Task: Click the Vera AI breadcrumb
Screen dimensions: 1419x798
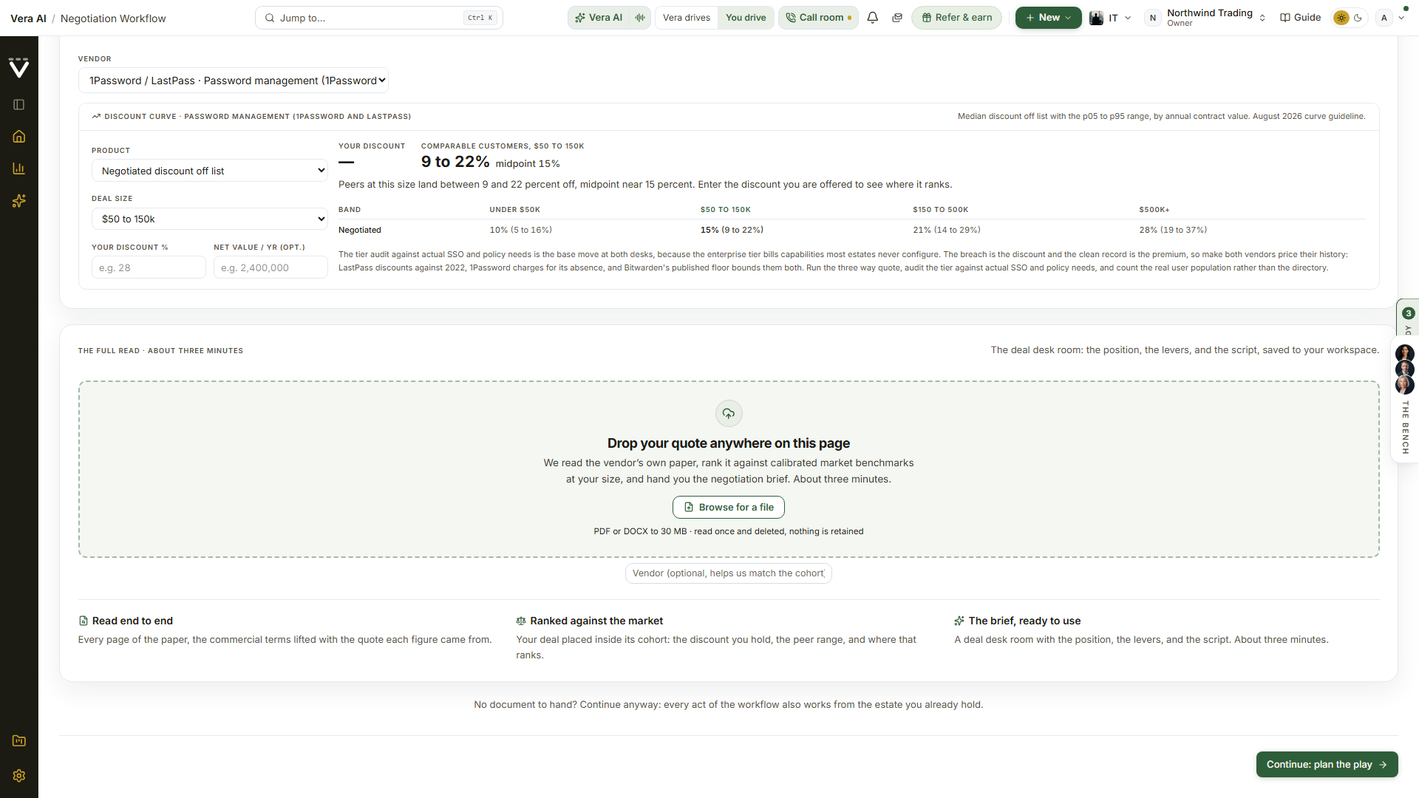Action: [28, 18]
